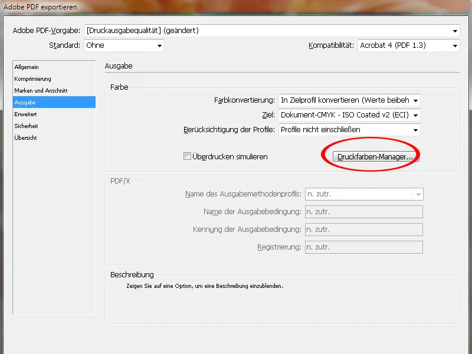Open the Berücksichtigung der Profile dropdown
This screenshot has width=472, height=354.
[416, 130]
